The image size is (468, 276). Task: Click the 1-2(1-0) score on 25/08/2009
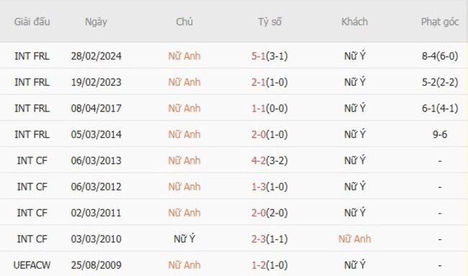[269, 265]
